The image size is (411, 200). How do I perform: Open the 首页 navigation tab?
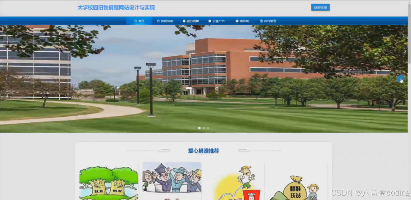pos(139,21)
